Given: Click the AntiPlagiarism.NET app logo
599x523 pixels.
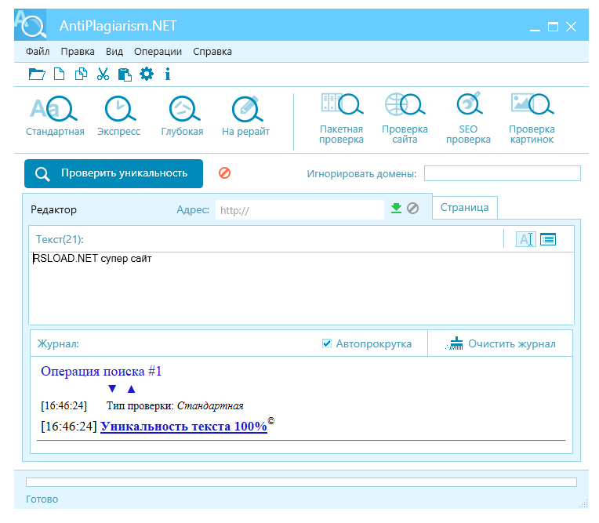Looking at the screenshot, I should (31, 25).
